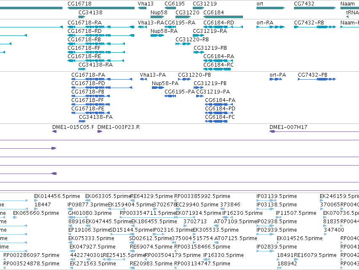This screenshot has height=270, width=359.
Task: Select the CG6195 gene label
Action: click(x=175, y=4)
